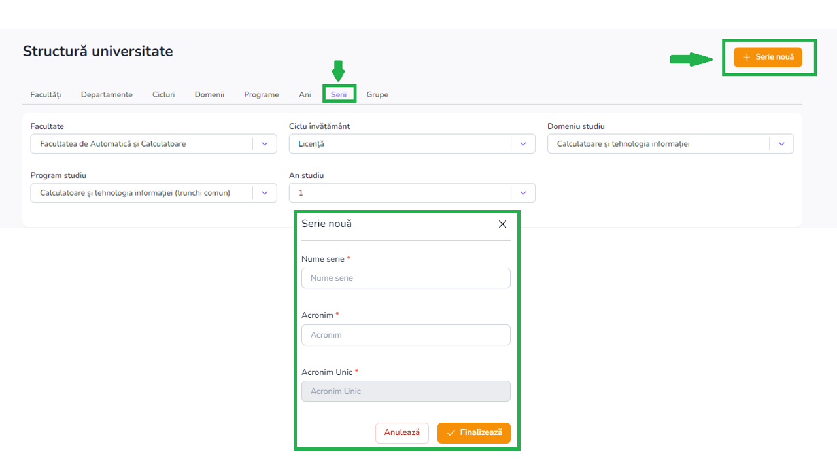The height and width of the screenshot is (471, 837).
Task: Focus the Acronim text field
Action: pyautogui.click(x=405, y=335)
